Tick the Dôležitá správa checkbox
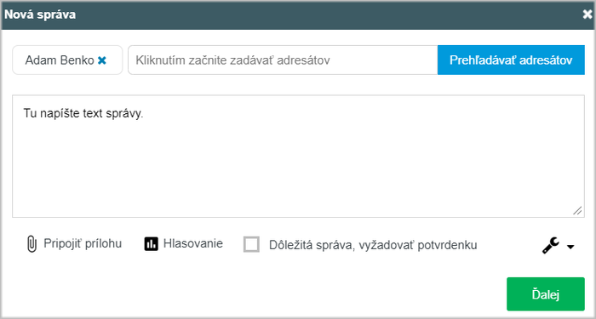The width and height of the screenshot is (596, 319). (x=252, y=245)
